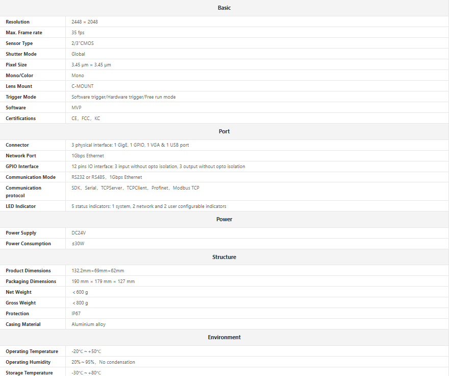Select the 2/3"CMOS sensor type value
Screen dimensions: 449x376
[x=83, y=43]
